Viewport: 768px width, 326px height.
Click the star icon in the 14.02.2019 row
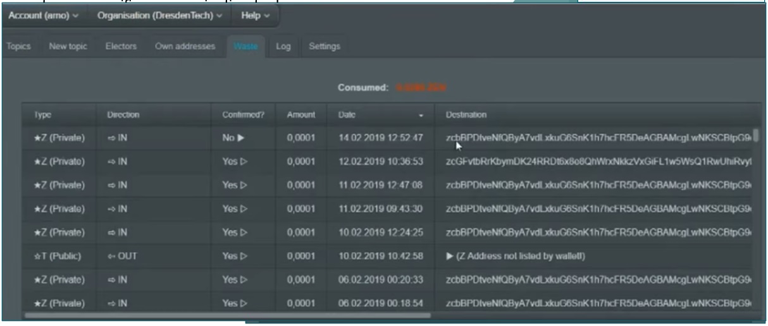37,138
